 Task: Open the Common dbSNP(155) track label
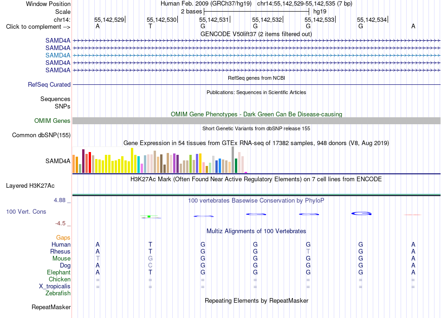pyautogui.click(x=41, y=135)
